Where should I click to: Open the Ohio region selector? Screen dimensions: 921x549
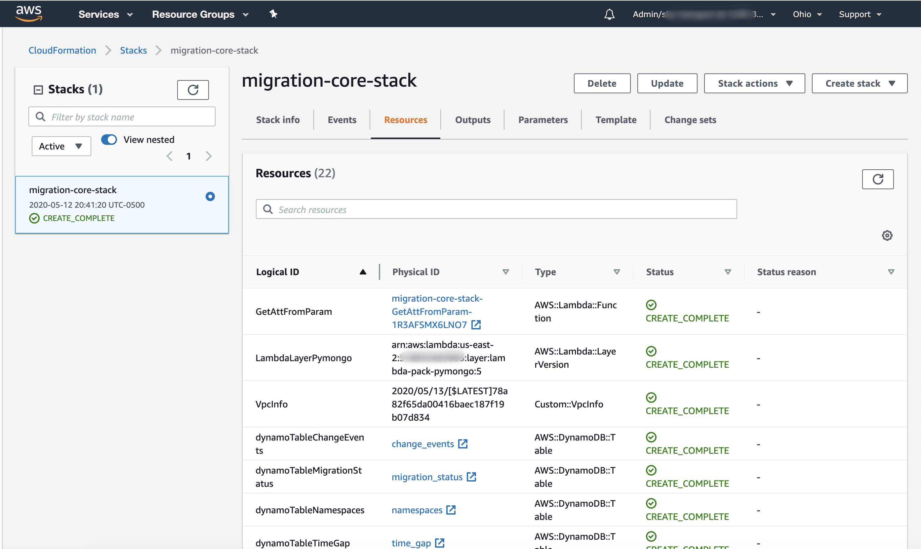tap(807, 15)
